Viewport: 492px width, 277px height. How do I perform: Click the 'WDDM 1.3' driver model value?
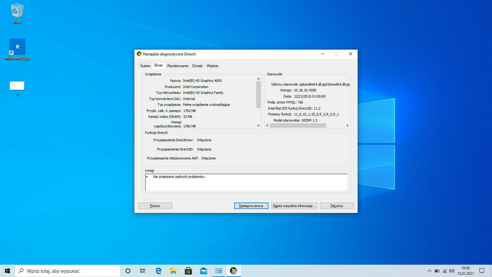coord(310,120)
